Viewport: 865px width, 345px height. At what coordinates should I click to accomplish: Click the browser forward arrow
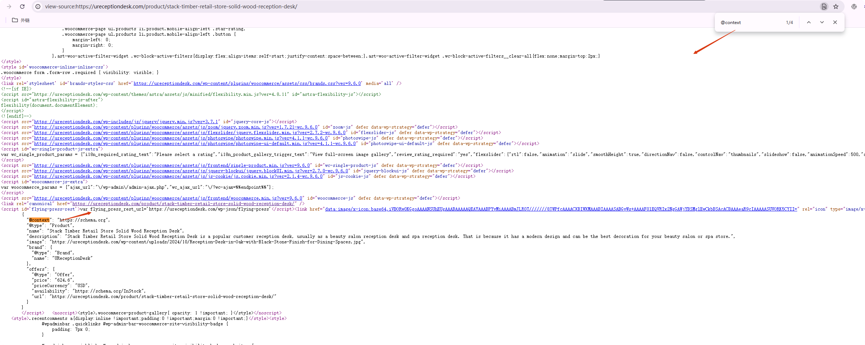click(x=9, y=7)
